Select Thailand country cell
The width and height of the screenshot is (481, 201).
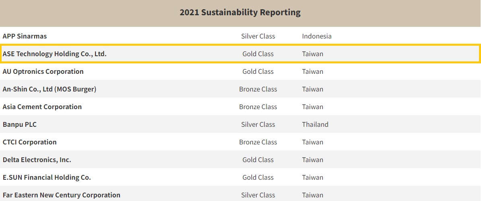(315, 124)
